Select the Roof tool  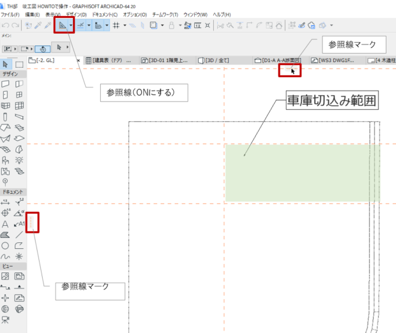[5, 128]
